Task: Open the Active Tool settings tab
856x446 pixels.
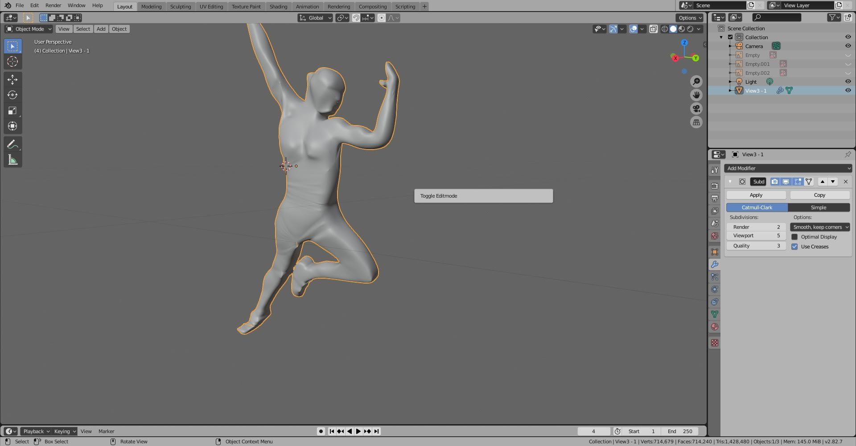Action: point(715,170)
